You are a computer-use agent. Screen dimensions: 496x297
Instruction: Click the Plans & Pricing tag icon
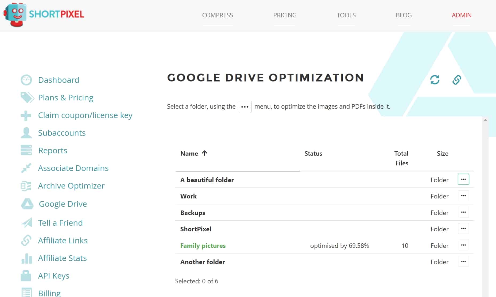click(27, 97)
